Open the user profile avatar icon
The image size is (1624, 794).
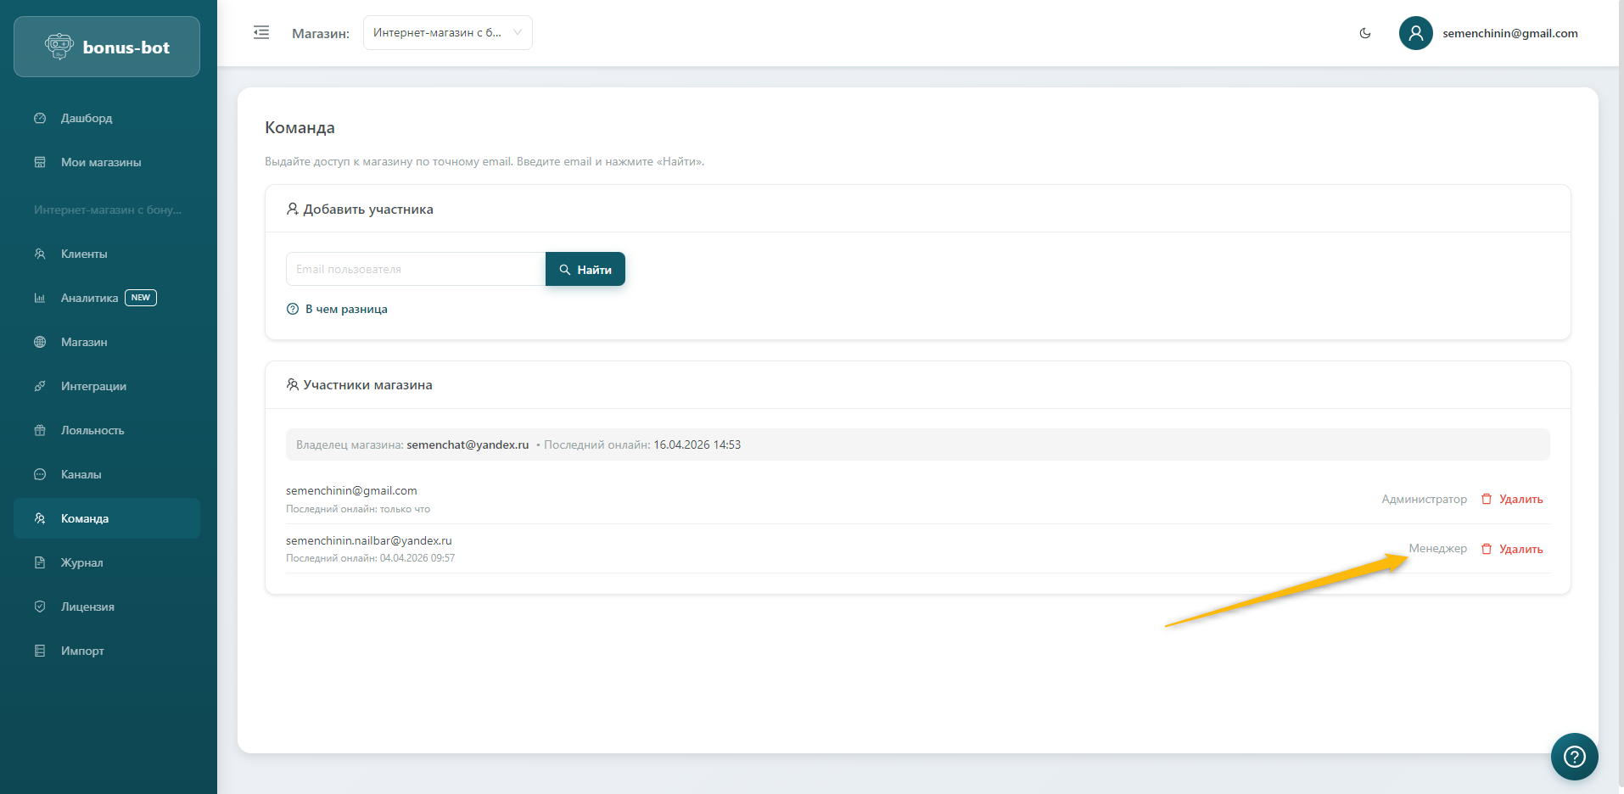(1415, 33)
